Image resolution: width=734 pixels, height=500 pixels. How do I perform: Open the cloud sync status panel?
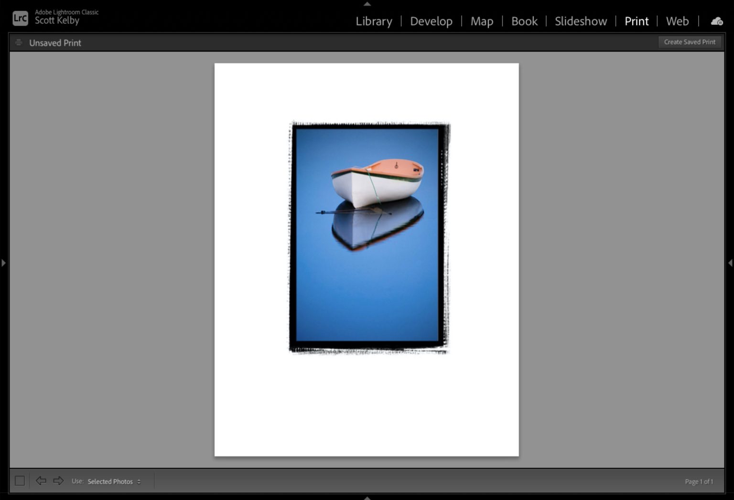pyautogui.click(x=716, y=21)
